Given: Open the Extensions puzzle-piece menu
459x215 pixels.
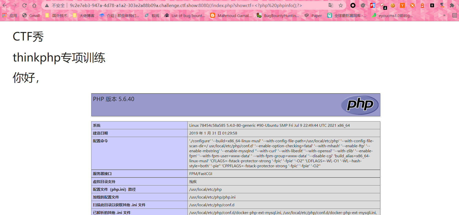Looking at the screenshot, I should click(x=452, y=5).
